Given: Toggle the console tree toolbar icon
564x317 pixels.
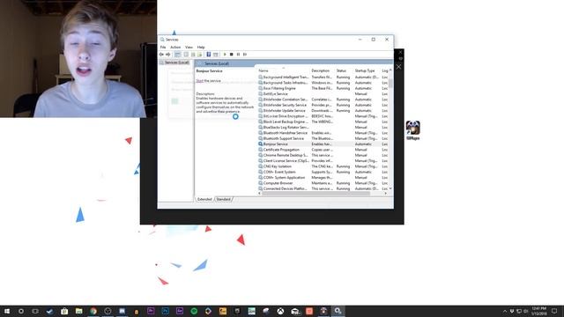Looking at the screenshot, I should pyautogui.click(x=178, y=55).
